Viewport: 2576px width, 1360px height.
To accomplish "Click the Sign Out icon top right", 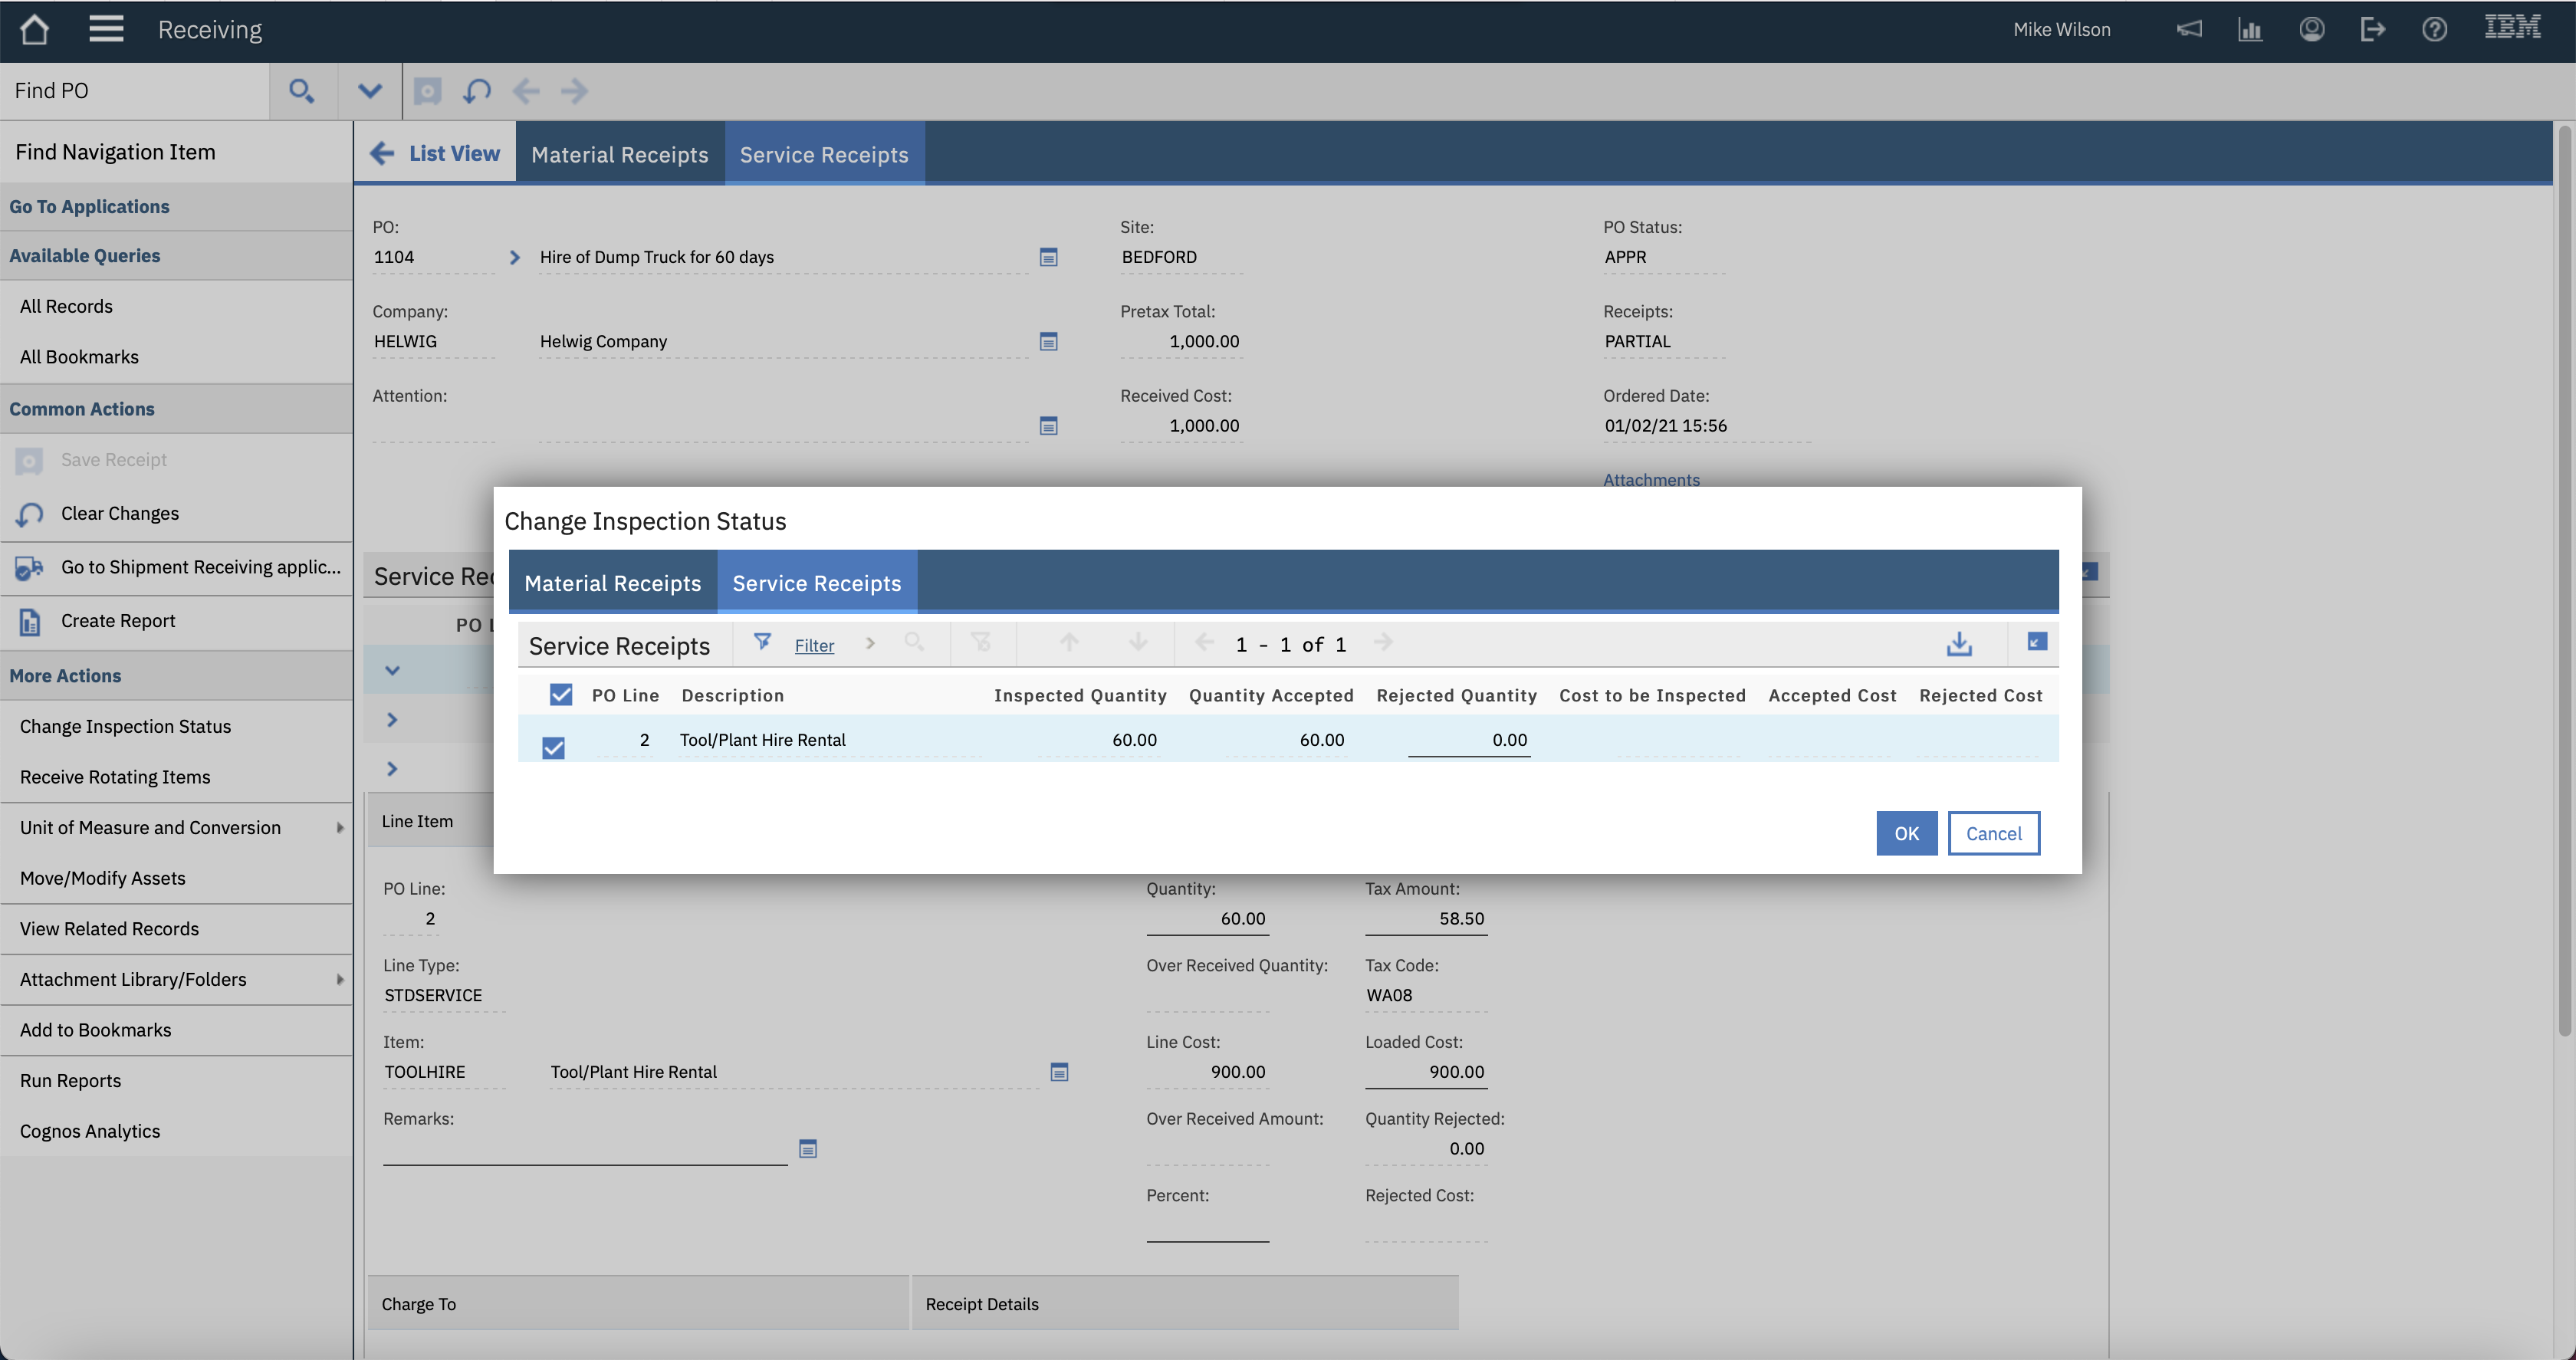I will tap(2372, 29).
